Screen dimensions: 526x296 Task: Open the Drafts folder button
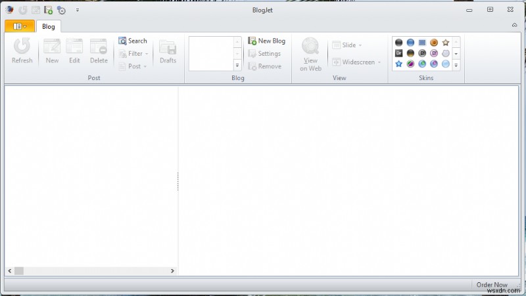tap(168, 51)
